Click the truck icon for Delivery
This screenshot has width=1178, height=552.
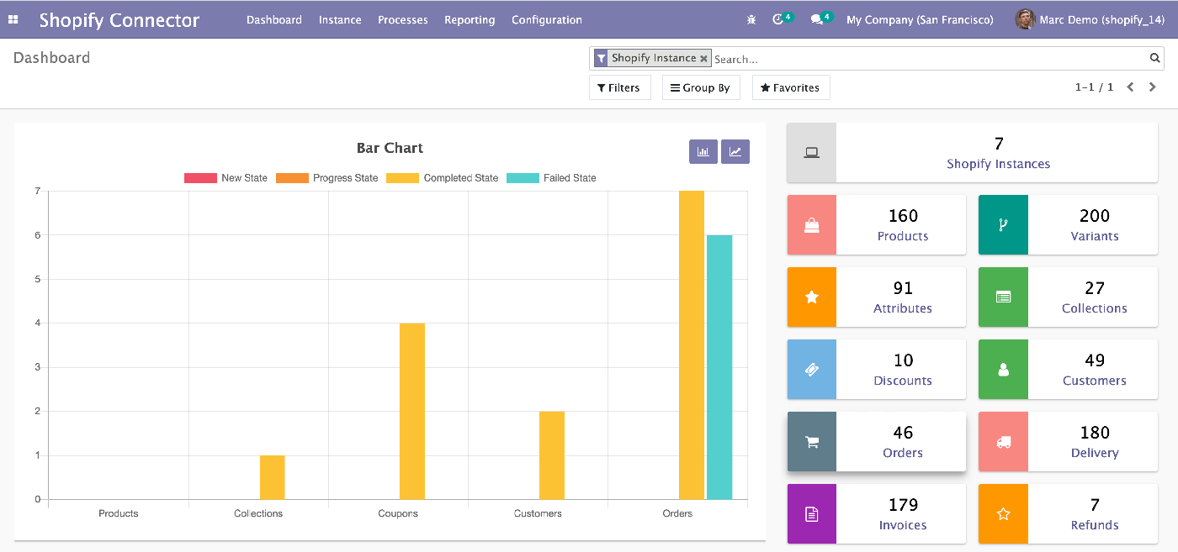point(1003,442)
